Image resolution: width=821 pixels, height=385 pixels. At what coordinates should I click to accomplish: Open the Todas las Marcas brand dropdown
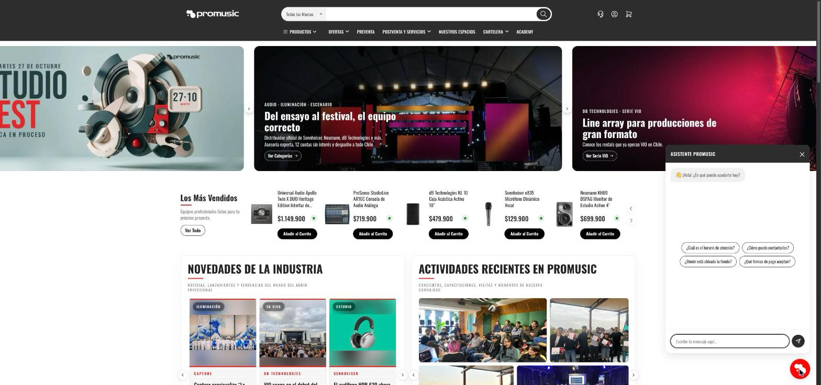pos(304,14)
